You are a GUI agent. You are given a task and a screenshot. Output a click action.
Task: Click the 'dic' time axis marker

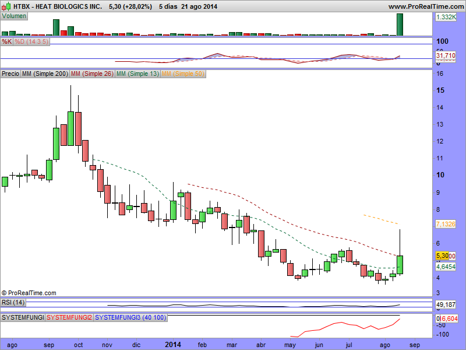click(136, 345)
